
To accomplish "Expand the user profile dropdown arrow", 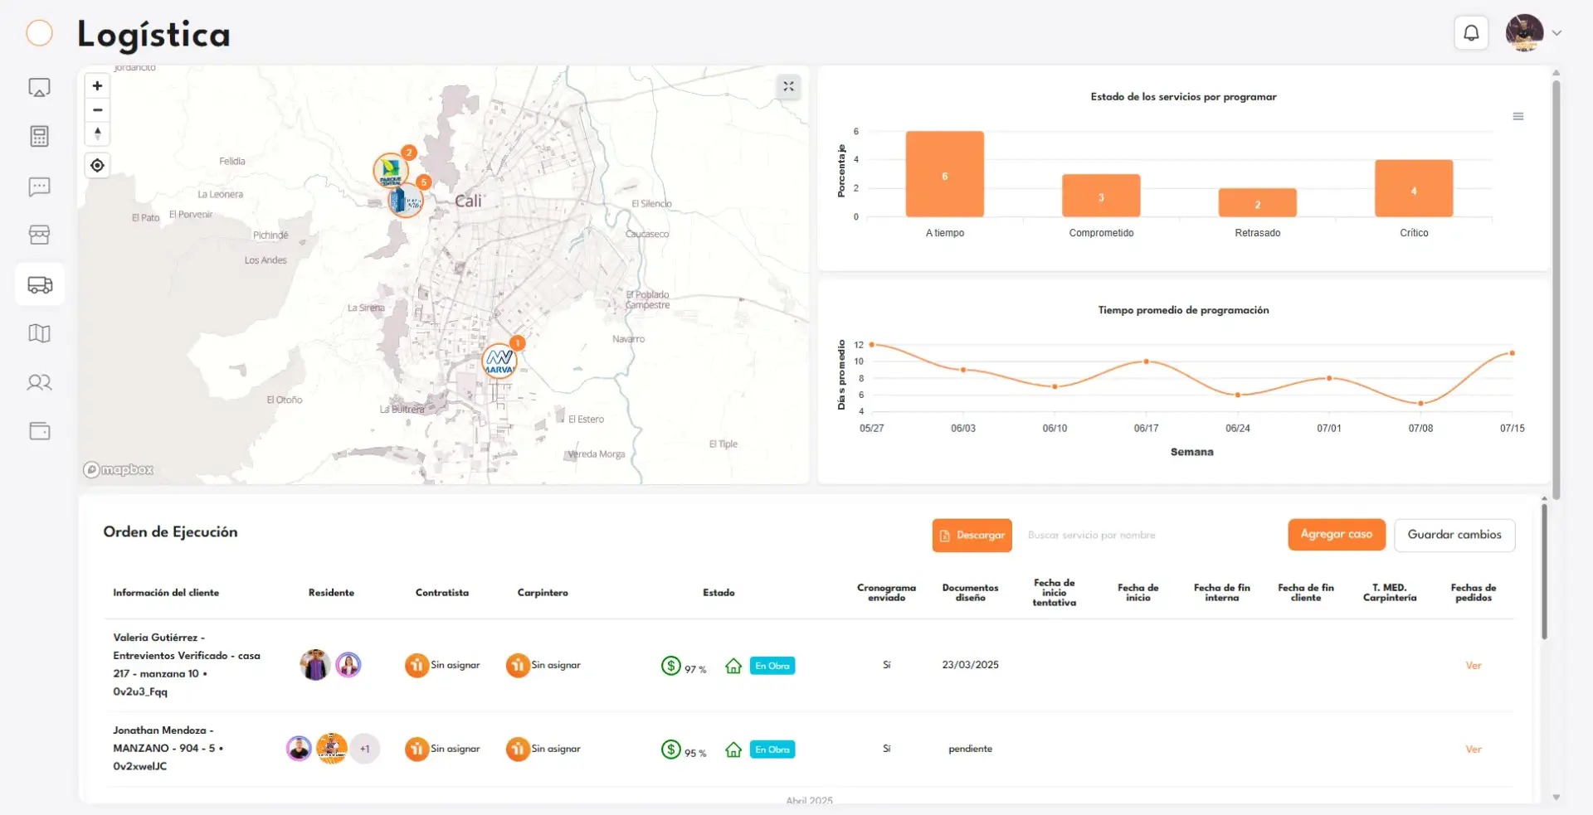I will (x=1557, y=33).
